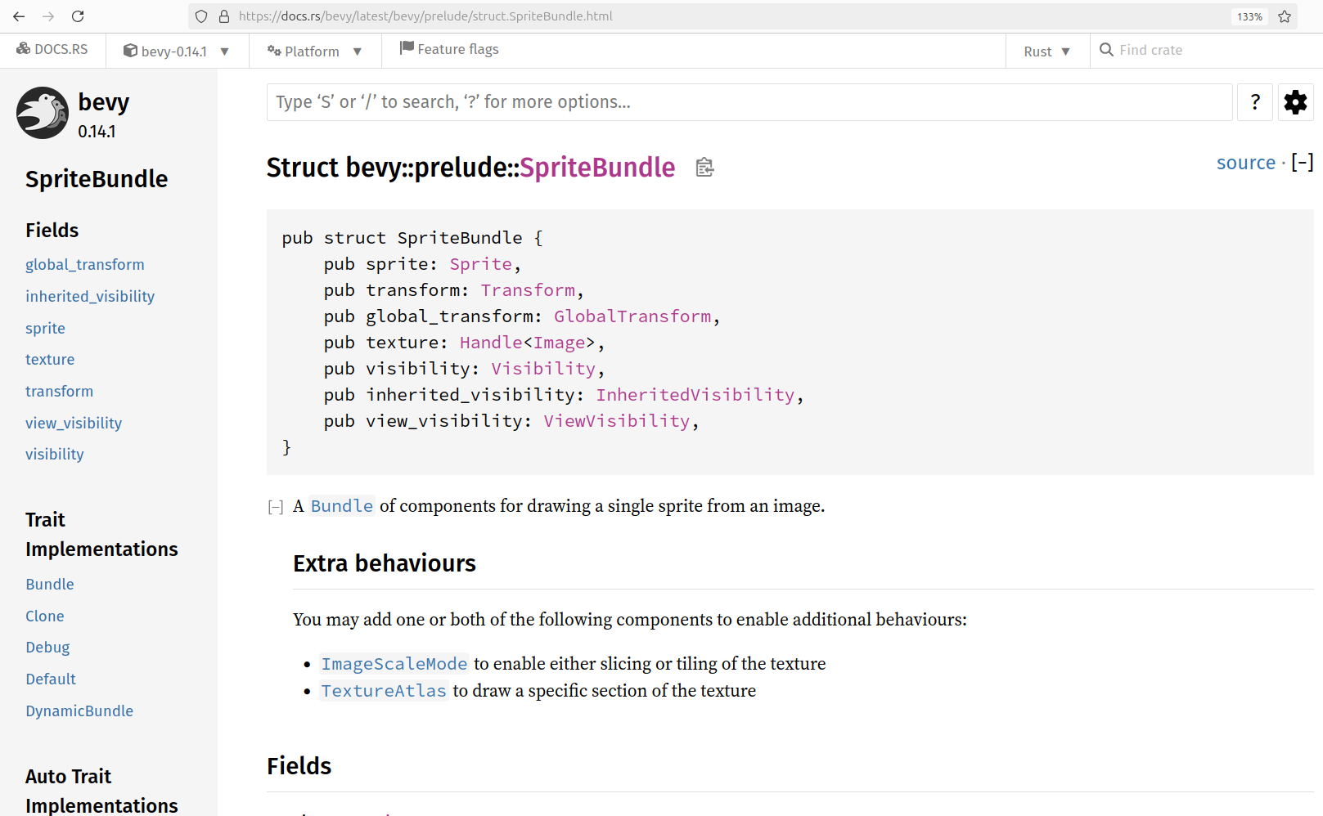View site security via the padlock icon
The image size is (1323, 816).
click(224, 16)
